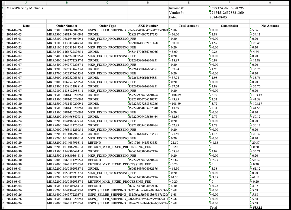
Task: Click the REFUND cell in row 32
Action: [107, 143]
